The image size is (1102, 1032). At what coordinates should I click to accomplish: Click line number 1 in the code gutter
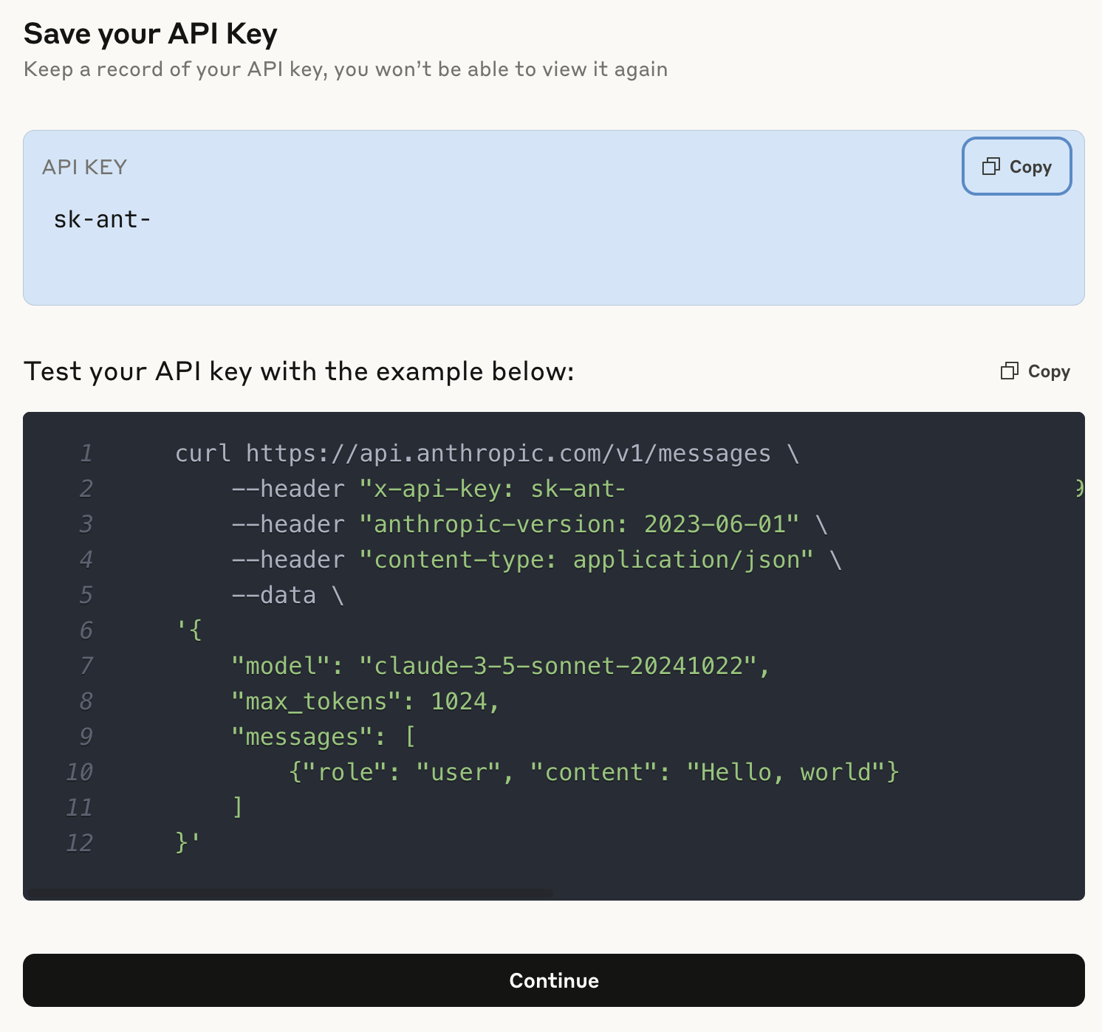[86, 453]
